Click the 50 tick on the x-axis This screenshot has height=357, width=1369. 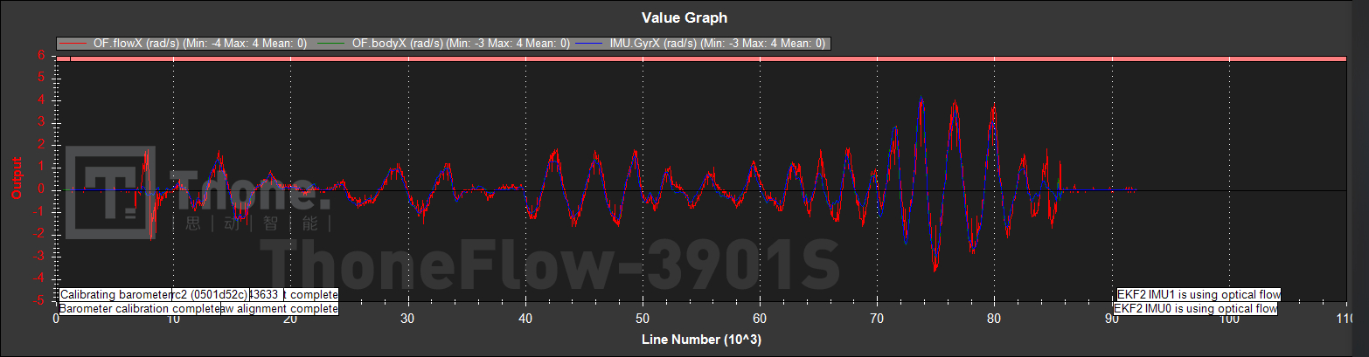(x=643, y=320)
